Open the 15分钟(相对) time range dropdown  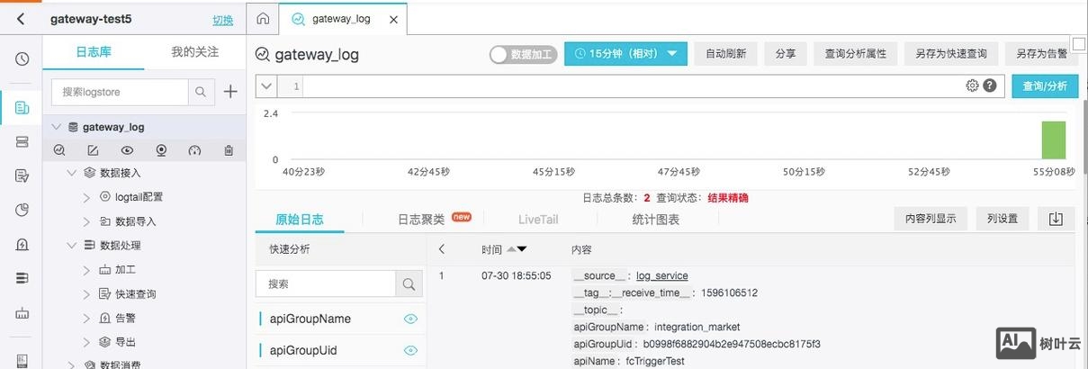(x=625, y=54)
